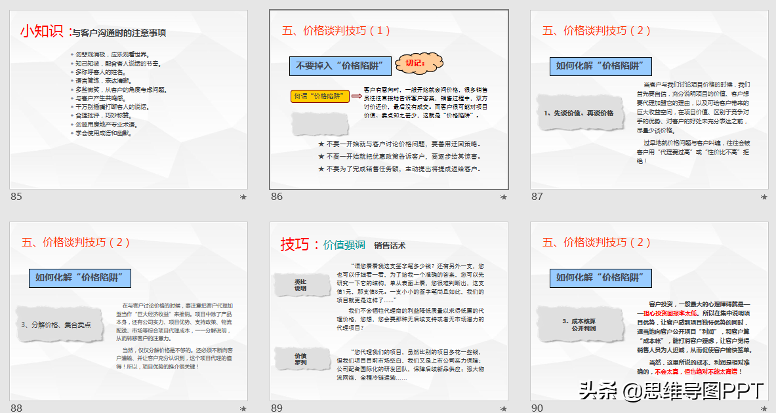Click the animation star icon under slide 85
The height and width of the screenshot is (413, 776).
[243, 197]
